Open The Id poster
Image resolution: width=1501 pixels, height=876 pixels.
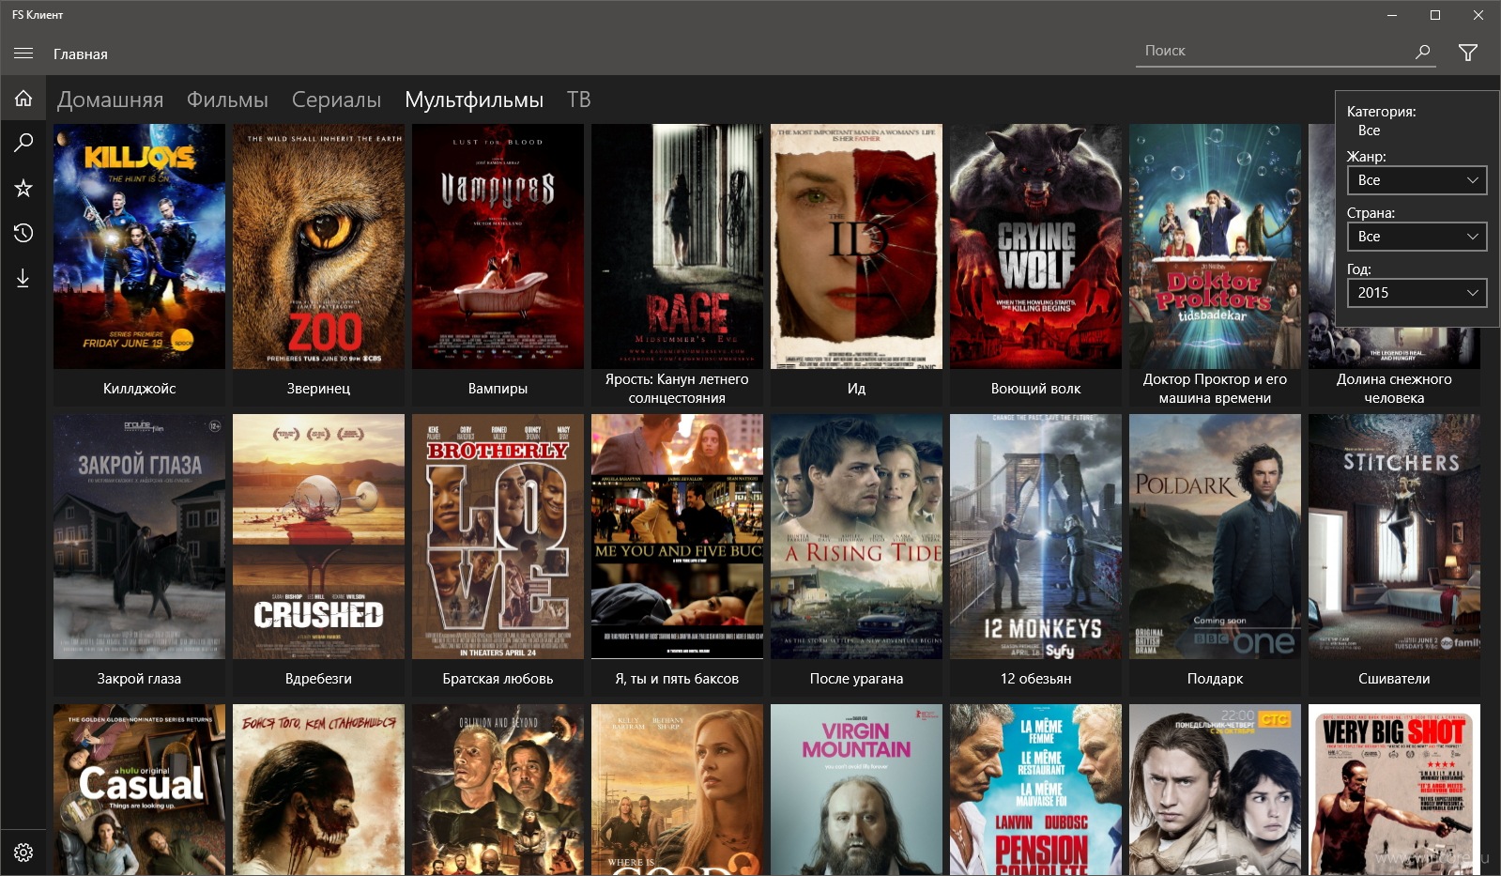click(x=856, y=246)
